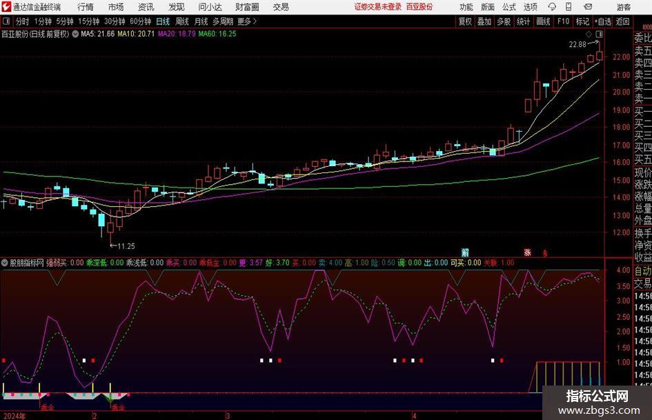Expand the 股朋指标网 indicator dropdown arrow

[5, 263]
